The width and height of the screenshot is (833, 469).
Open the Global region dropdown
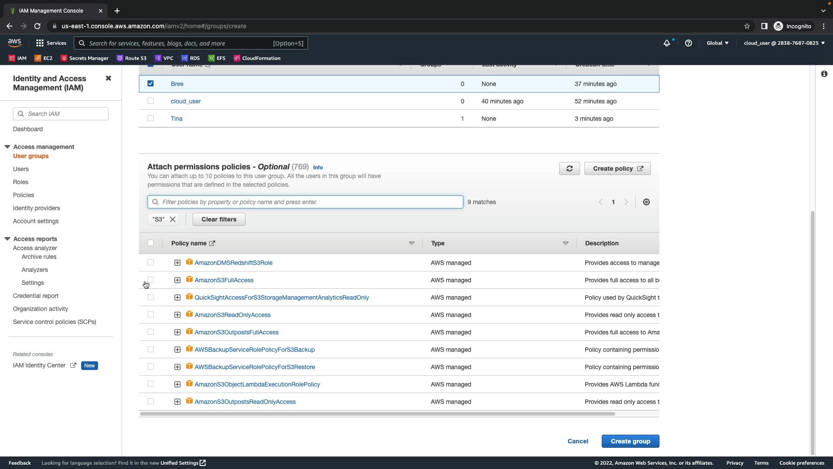tap(717, 43)
